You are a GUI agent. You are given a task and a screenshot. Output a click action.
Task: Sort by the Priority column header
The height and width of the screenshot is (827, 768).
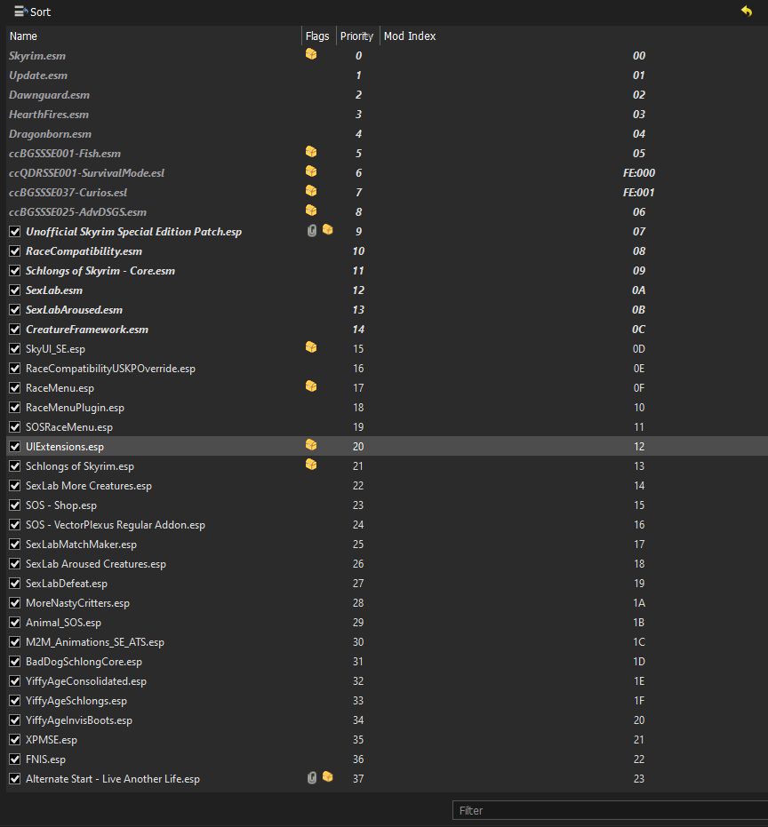(358, 36)
